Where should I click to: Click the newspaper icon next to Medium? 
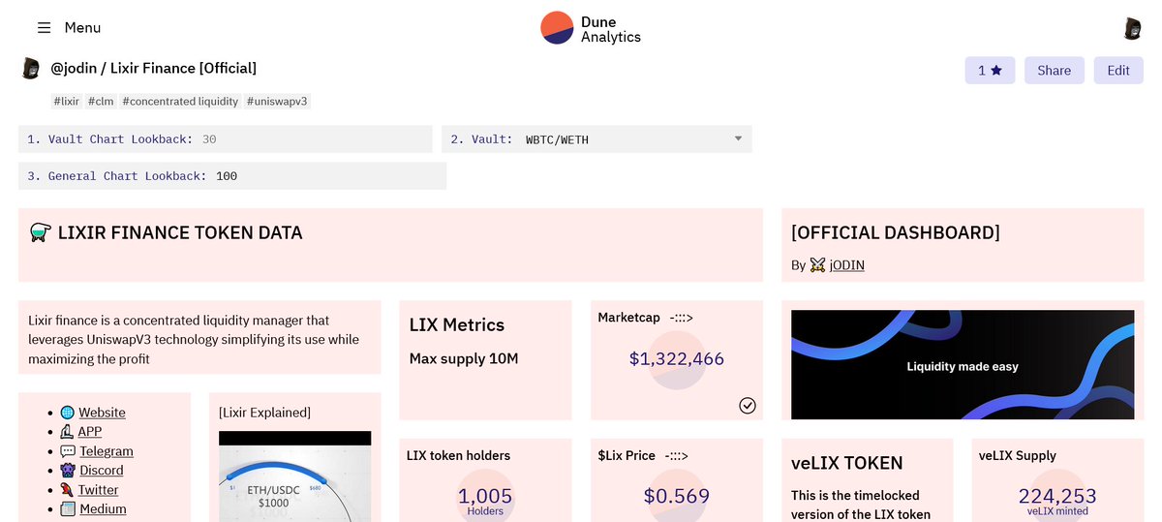pyautogui.click(x=68, y=509)
